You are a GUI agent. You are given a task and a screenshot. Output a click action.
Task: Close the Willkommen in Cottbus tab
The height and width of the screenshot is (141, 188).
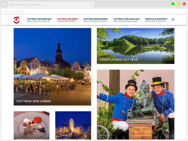click(x=91, y=5)
